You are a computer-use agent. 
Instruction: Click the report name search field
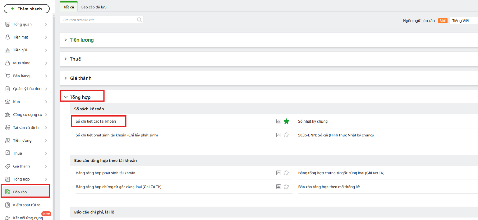pyautogui.click(x=99, y=20)
